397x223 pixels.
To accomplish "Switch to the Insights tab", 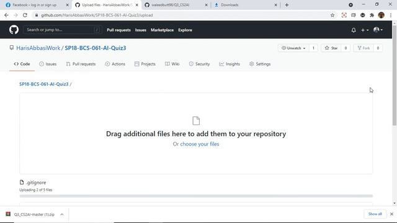I will [x=230, y=64].
